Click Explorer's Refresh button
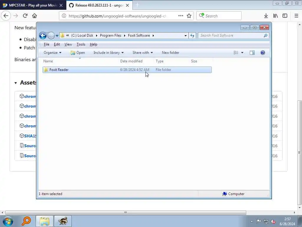The width and height of the screenshot is (302, 227). tap(192, 35)
